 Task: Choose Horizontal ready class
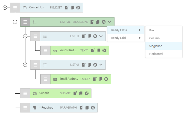pos(156,54)
